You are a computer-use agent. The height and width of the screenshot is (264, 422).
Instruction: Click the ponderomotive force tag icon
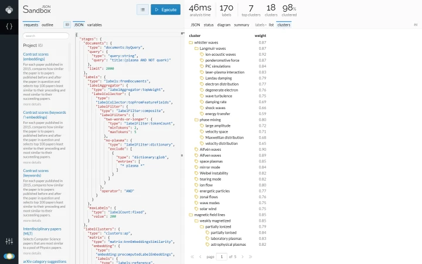tap(202, 60)
